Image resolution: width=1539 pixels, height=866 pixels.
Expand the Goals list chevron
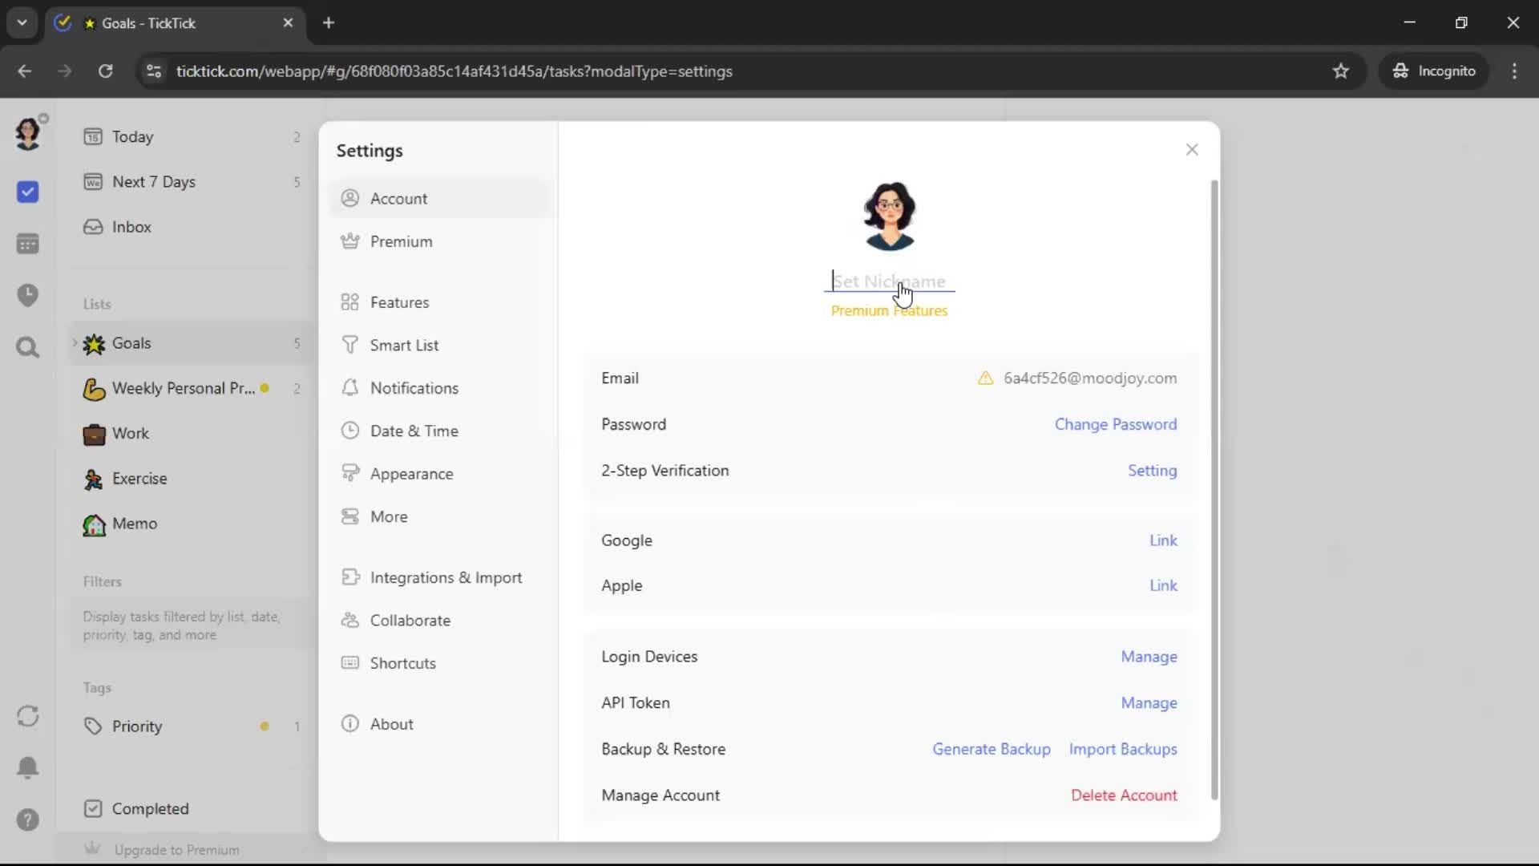(x=75, y=343)
